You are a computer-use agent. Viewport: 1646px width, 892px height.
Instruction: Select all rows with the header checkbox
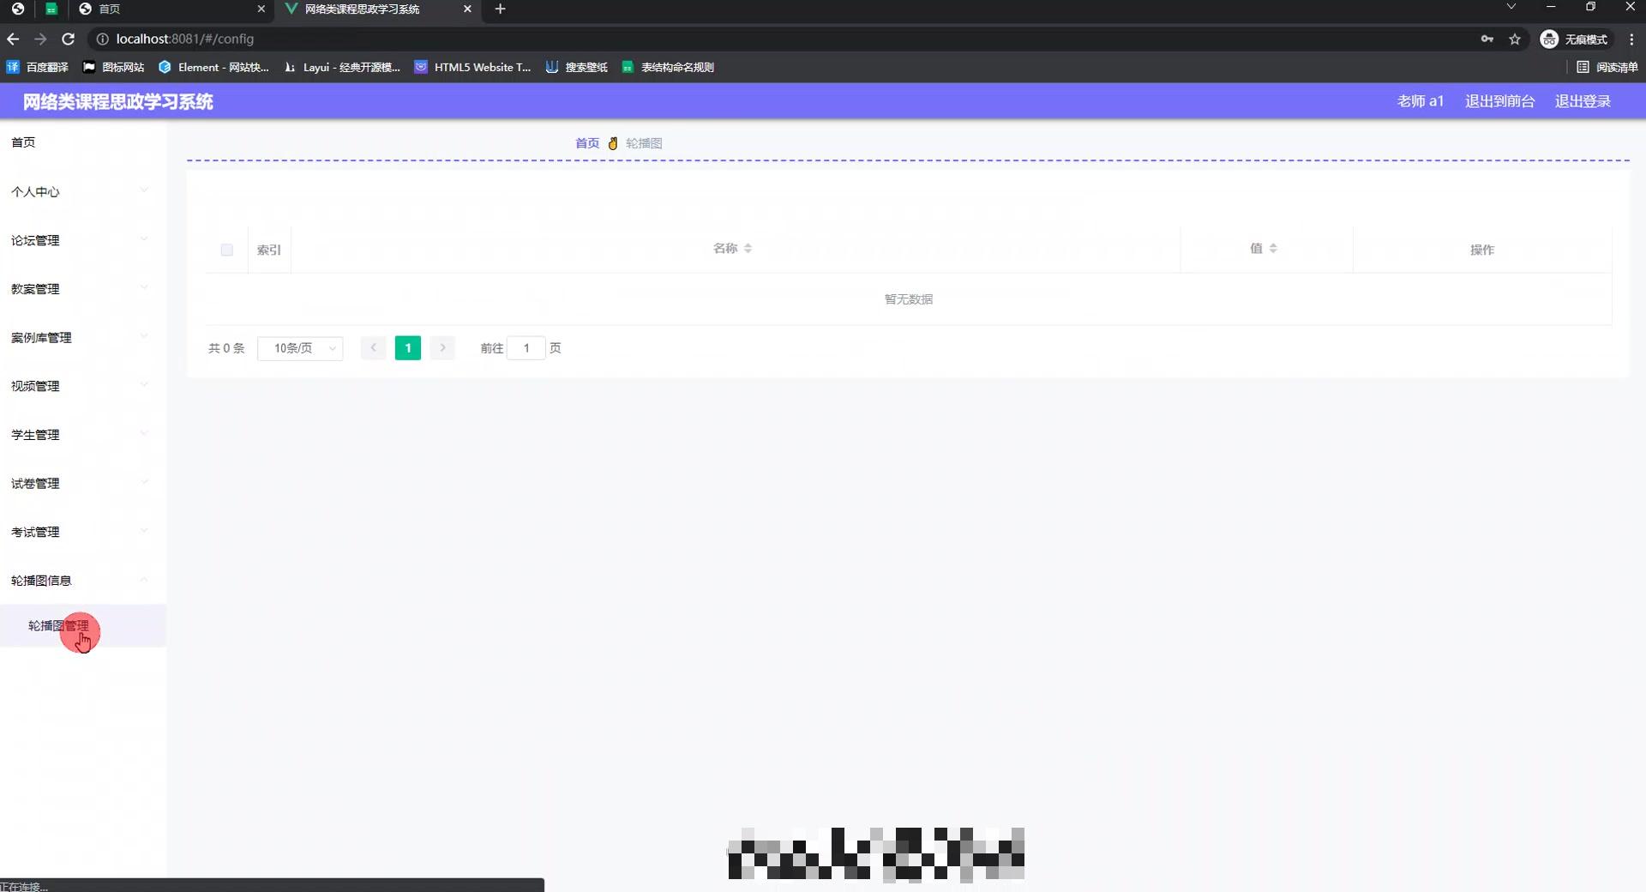226,250
